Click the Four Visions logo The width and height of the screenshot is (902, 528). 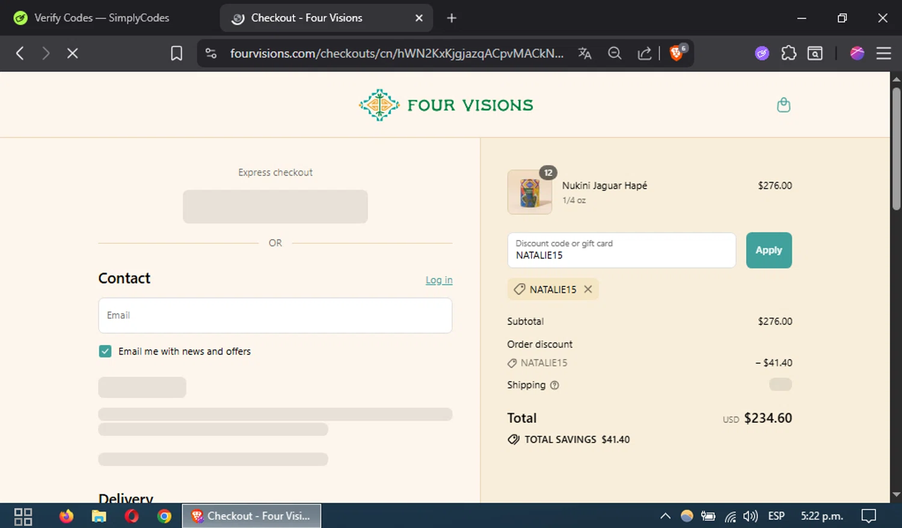pyautogui.click(x=446, y=105)
